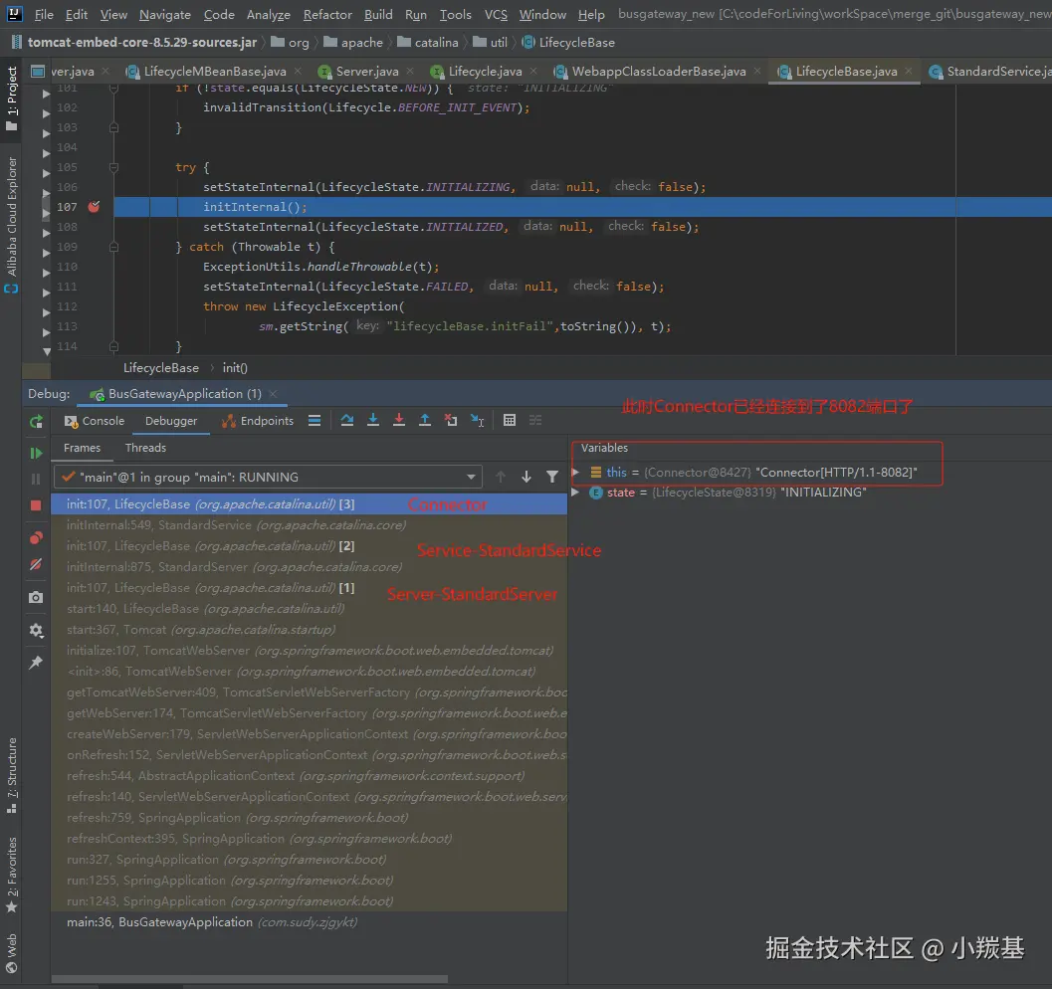Close the BusGatewayApplication debug tab

pos(273,394)
